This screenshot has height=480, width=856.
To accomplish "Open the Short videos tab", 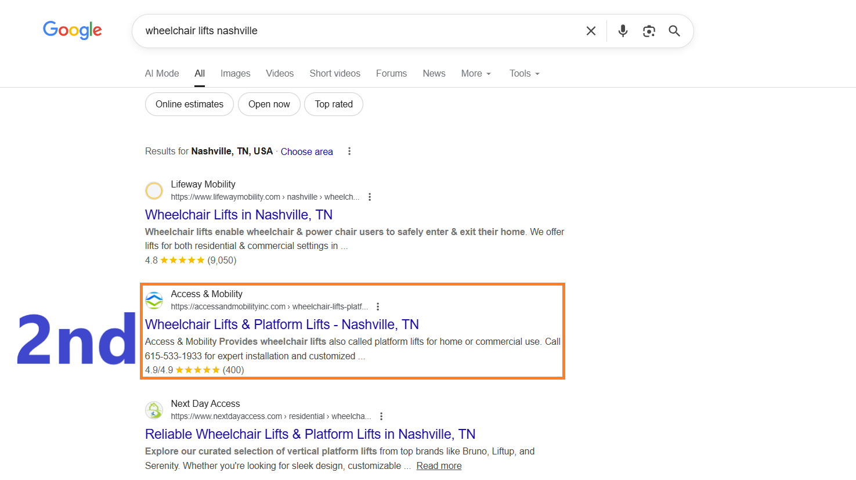I will click(x=335, y=73).
